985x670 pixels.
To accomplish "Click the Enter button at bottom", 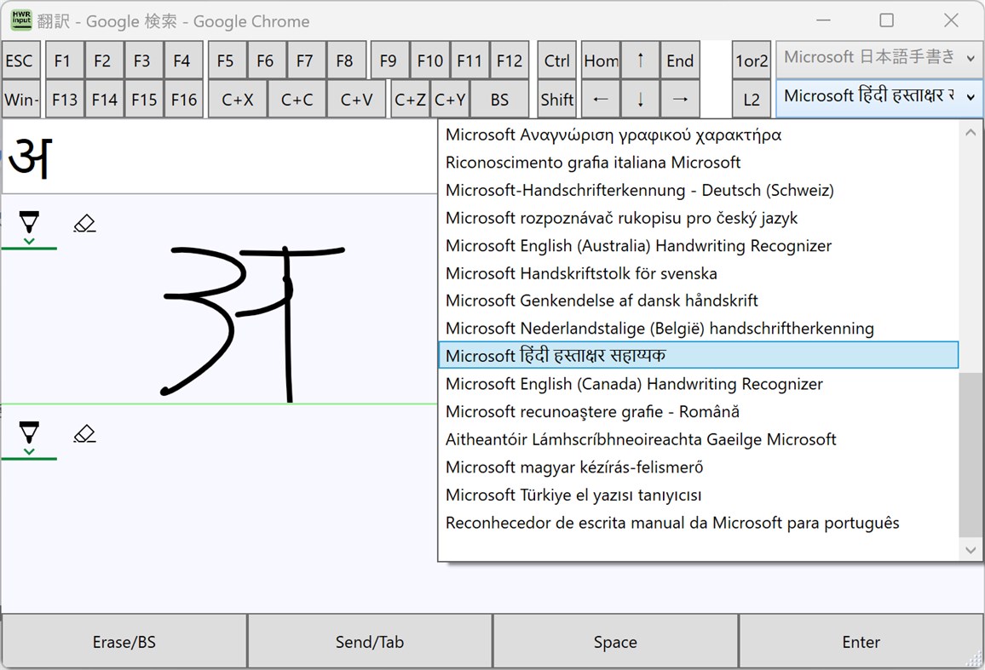I will [861, 642].
